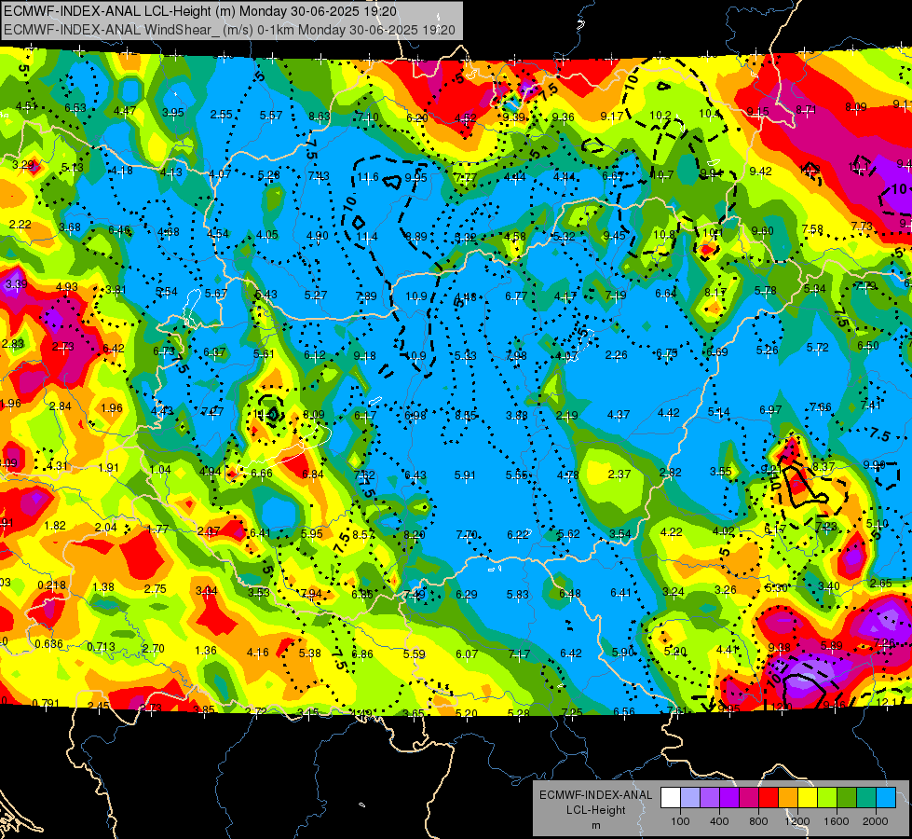Click legend label ECMWF-INDEX-ANAL
Image resolution: width=912 pixels, height=839 pixels.
595,795
